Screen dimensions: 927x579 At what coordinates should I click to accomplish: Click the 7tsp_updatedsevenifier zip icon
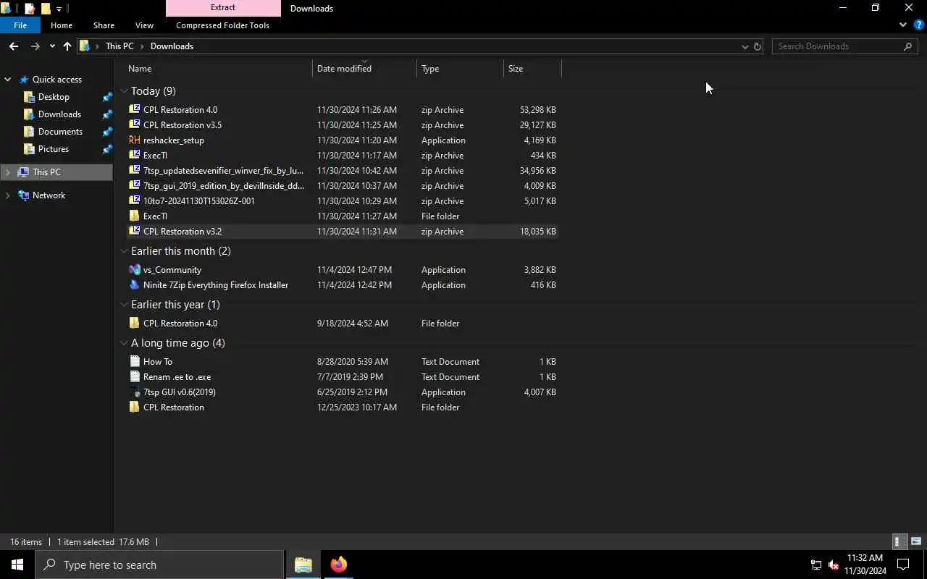(x=134, y=170)
